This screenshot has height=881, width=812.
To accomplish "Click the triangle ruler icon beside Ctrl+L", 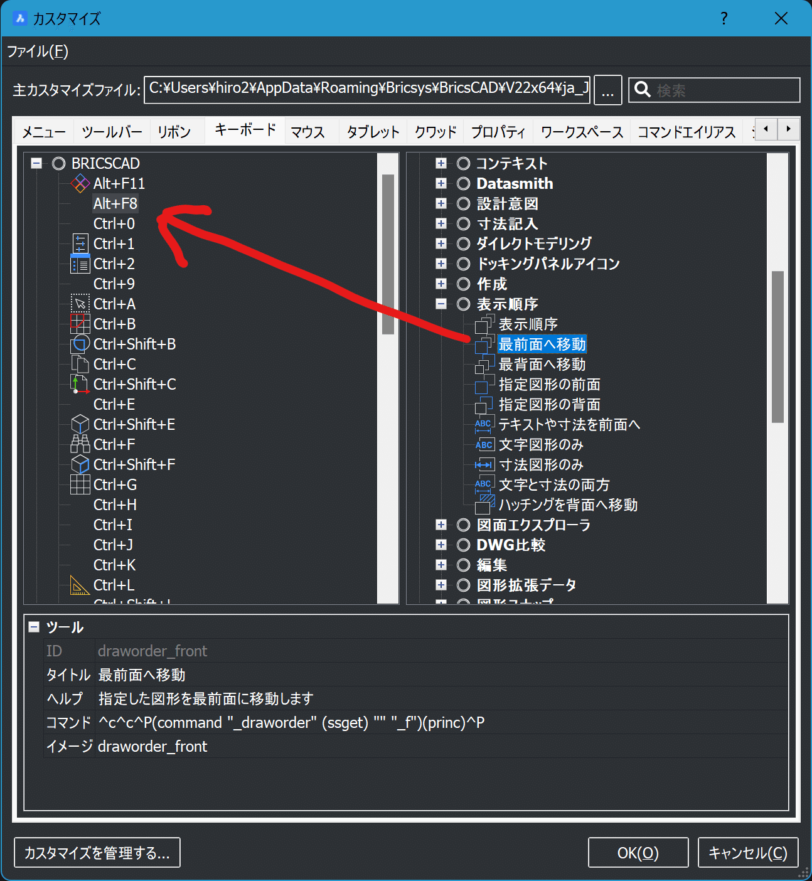I will [x=80, y=585].
